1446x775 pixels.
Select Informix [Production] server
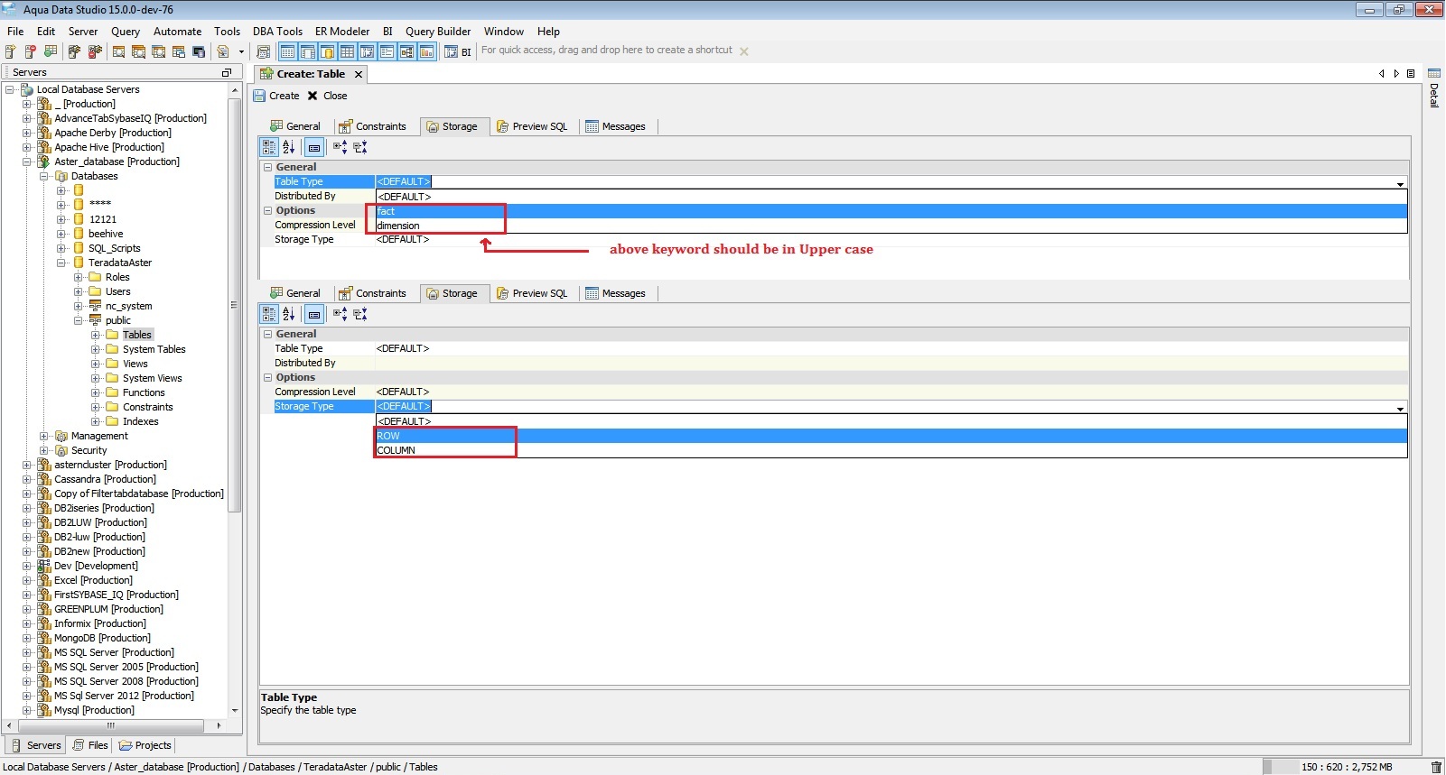click(100, 623)
